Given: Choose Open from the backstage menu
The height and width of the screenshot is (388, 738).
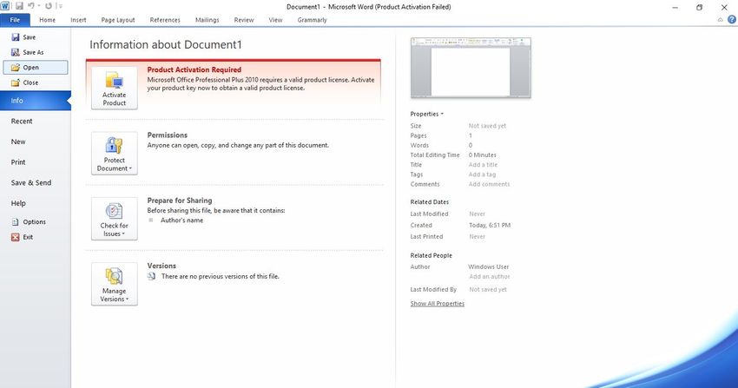Looking at the screenshot, I should point(30,67).
